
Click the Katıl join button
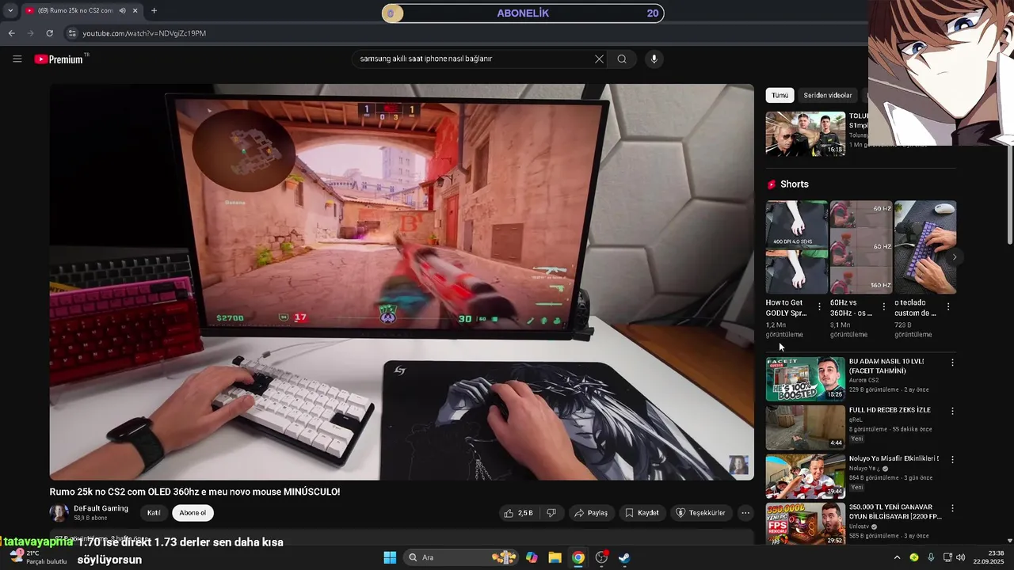click(154, 513)
